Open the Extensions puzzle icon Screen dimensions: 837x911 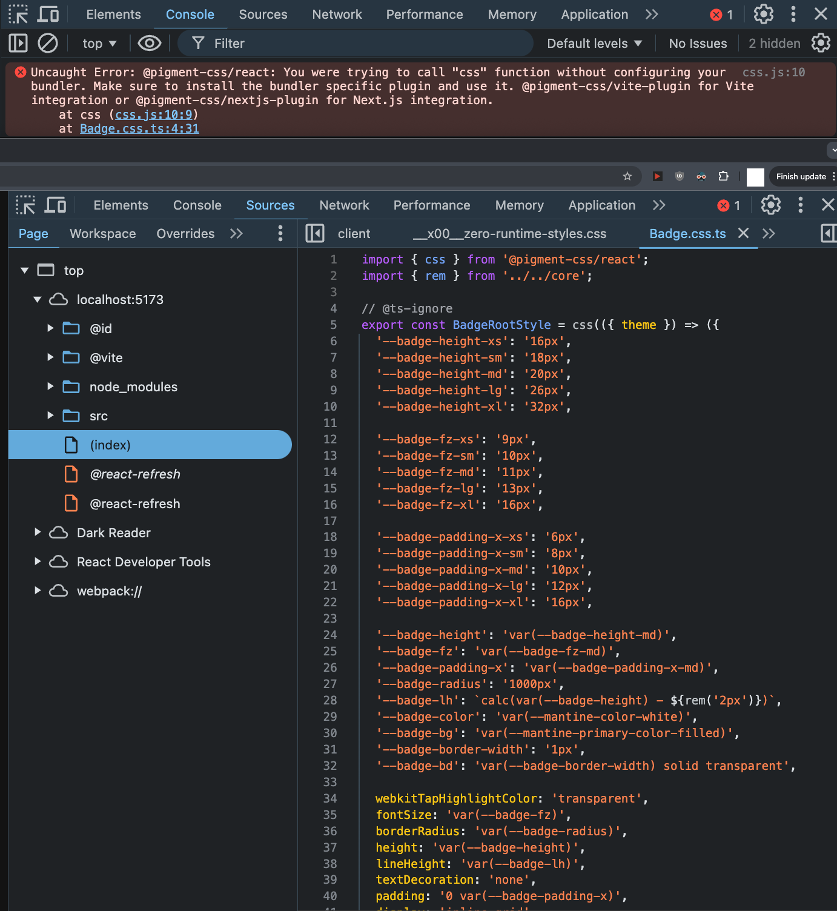(x=723, y=176)
